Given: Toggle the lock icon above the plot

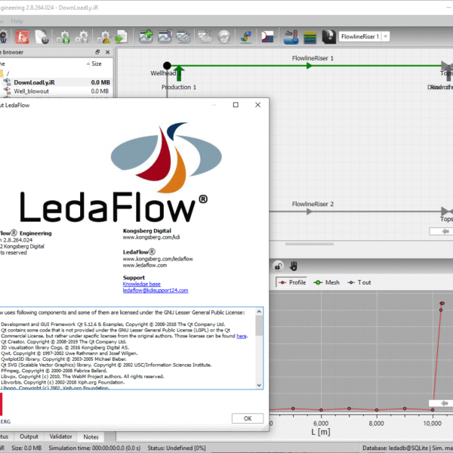Looking at the screenshot, I should [x=278, y=266].
